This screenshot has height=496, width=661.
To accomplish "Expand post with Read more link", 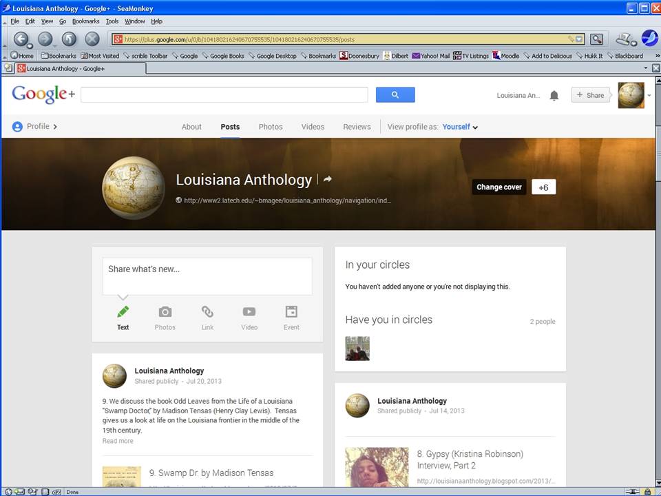I will pos(118,441).
